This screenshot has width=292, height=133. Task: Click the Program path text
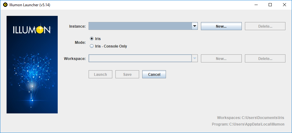[248, 124]
